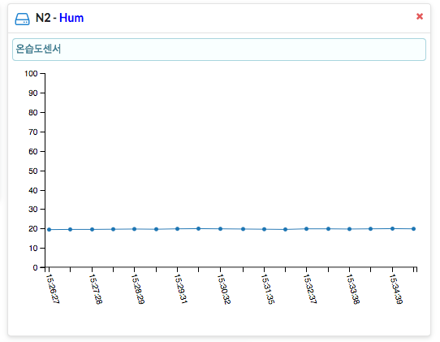Select data point at 15:27:28
Screen dimensions: 440x342
coord(92,229)
